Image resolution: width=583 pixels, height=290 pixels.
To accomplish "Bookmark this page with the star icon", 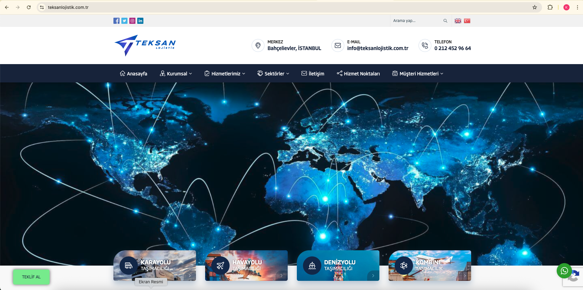I will tap(535, 7).
